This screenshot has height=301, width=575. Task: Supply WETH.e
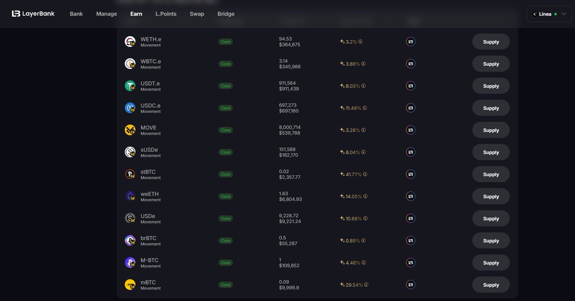(491, 42)
